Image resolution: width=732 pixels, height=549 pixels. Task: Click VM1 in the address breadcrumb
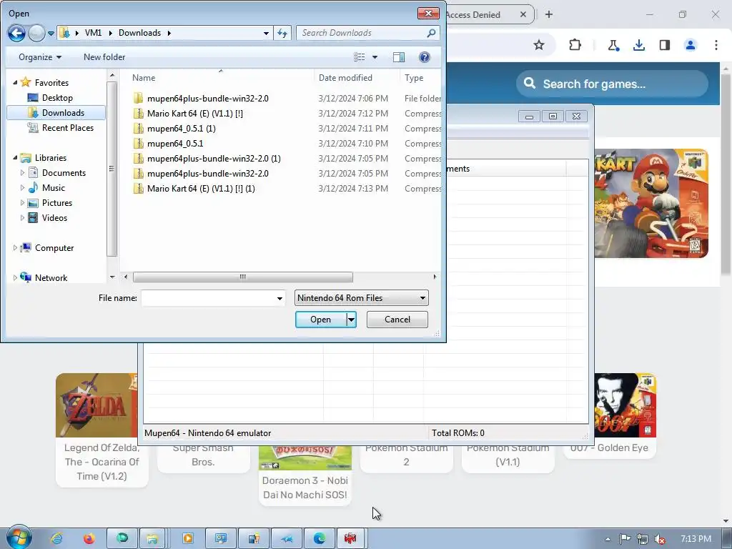coord(94,33)
